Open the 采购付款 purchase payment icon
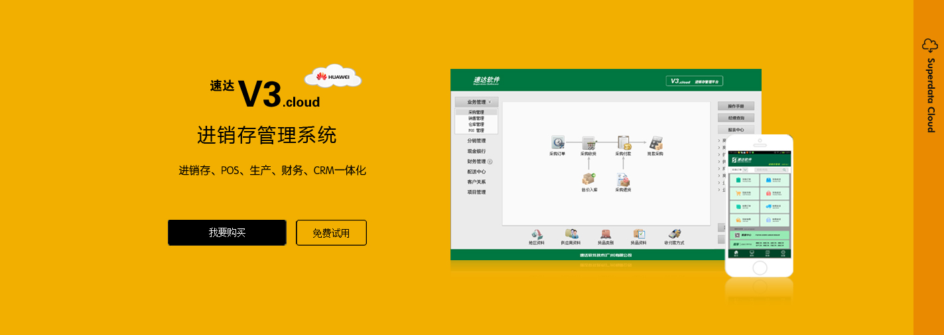Viewport: 944px width, 335px height. coord(623,142)
